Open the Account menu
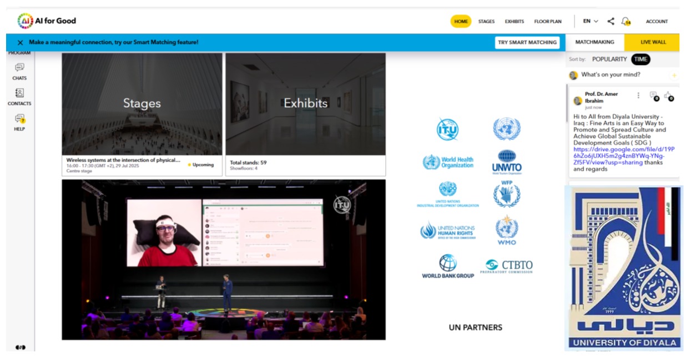The image size is (696, 358). click(x=657, y=22)
